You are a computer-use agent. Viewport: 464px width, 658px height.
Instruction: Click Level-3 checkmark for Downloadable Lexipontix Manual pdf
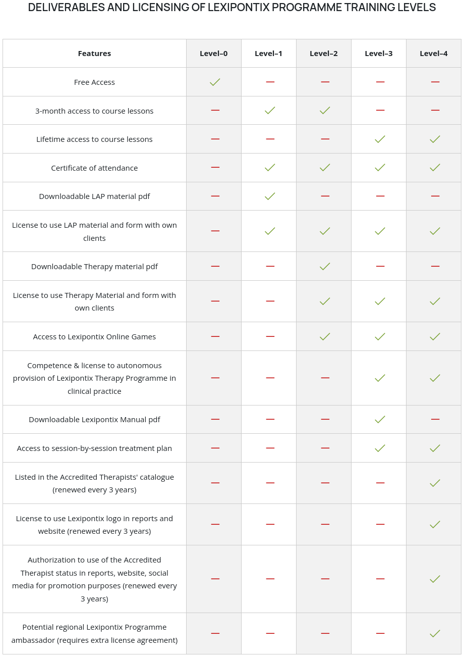[x=380, y=419]
